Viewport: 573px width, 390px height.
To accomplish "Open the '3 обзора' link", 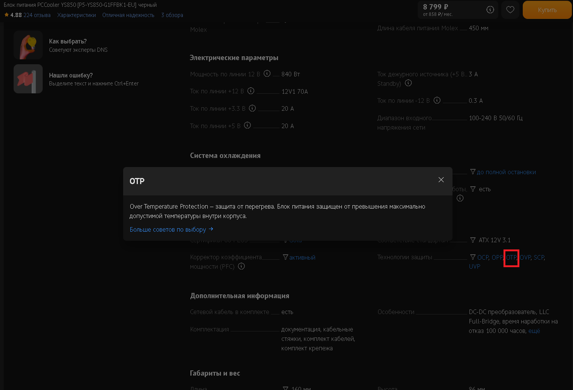I will coord(172,15).
